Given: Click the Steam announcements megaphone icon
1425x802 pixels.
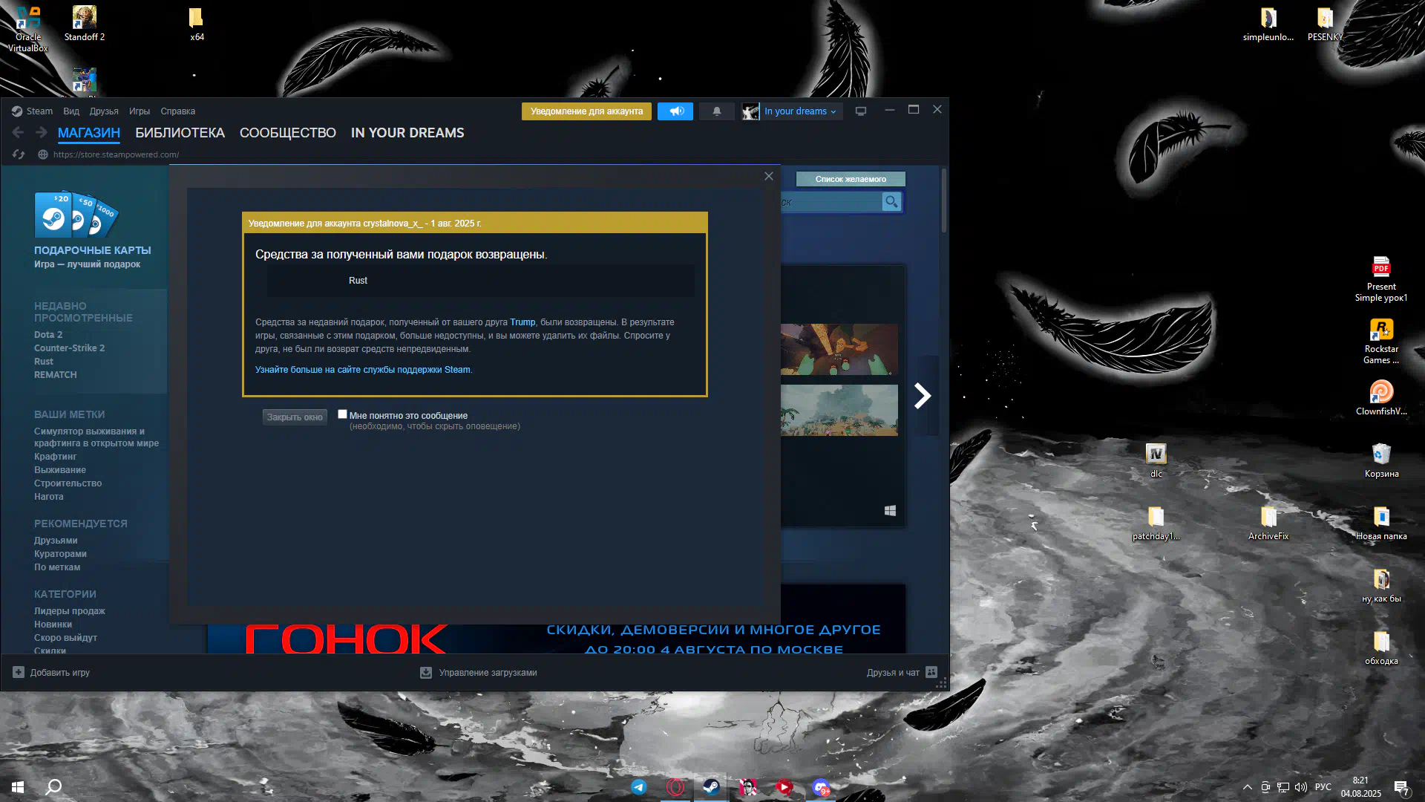Looking at the screenshot, I should click(675, 111).
